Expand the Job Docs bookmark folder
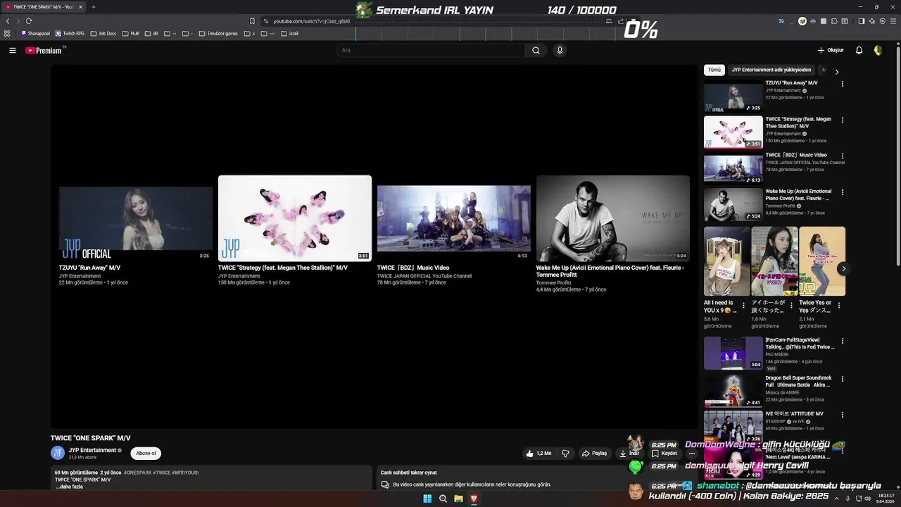The image size is (901, 507). [x=103, y=33]
